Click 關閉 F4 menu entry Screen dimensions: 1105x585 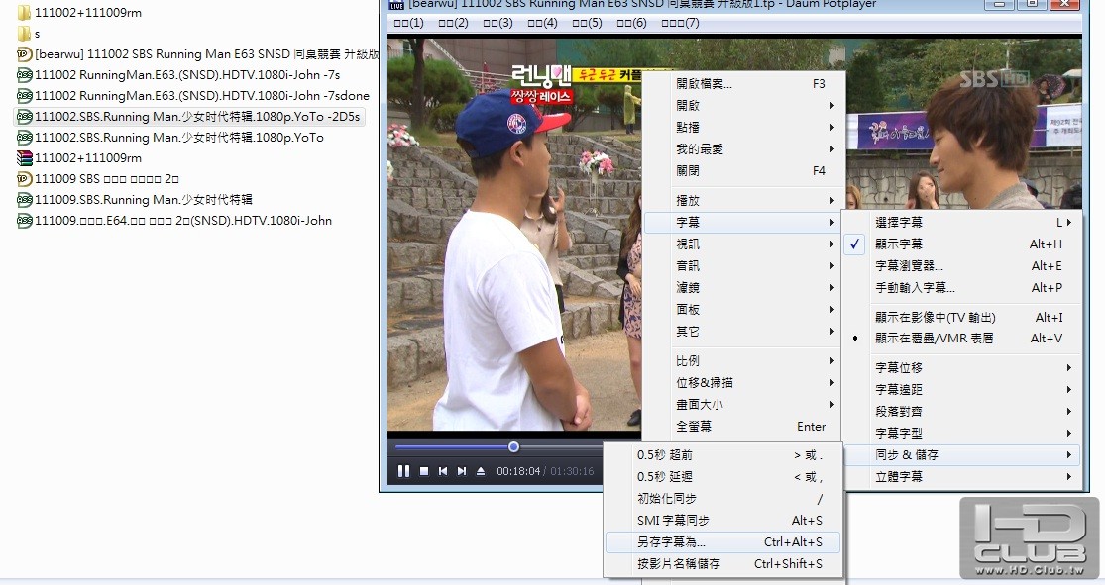point(743,170)
